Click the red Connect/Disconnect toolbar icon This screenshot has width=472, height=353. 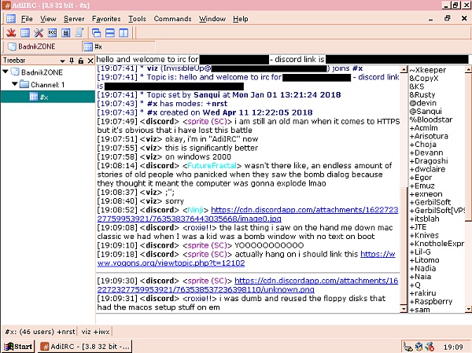(x=11, y=32)
